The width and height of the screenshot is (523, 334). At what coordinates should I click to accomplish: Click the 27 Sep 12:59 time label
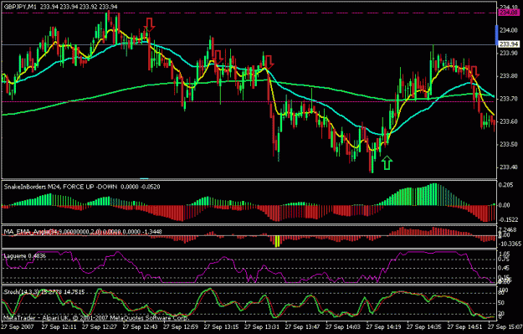(x=181, y=326)
